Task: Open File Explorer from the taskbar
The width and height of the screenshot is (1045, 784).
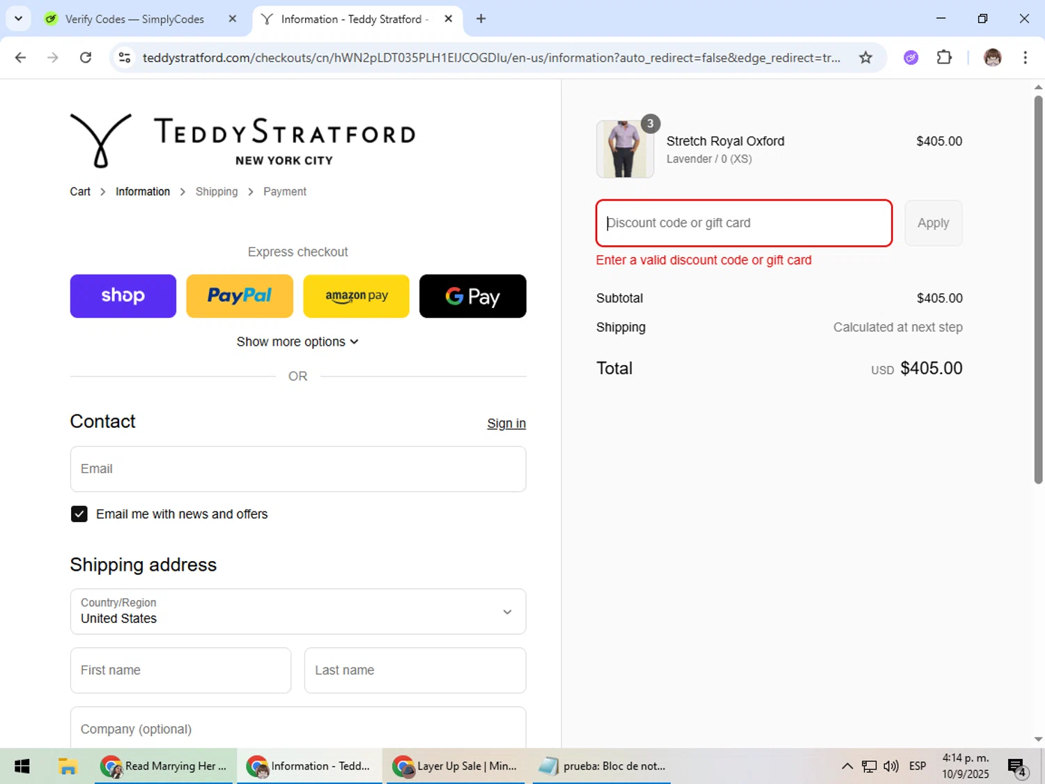Action: (68, 767)
